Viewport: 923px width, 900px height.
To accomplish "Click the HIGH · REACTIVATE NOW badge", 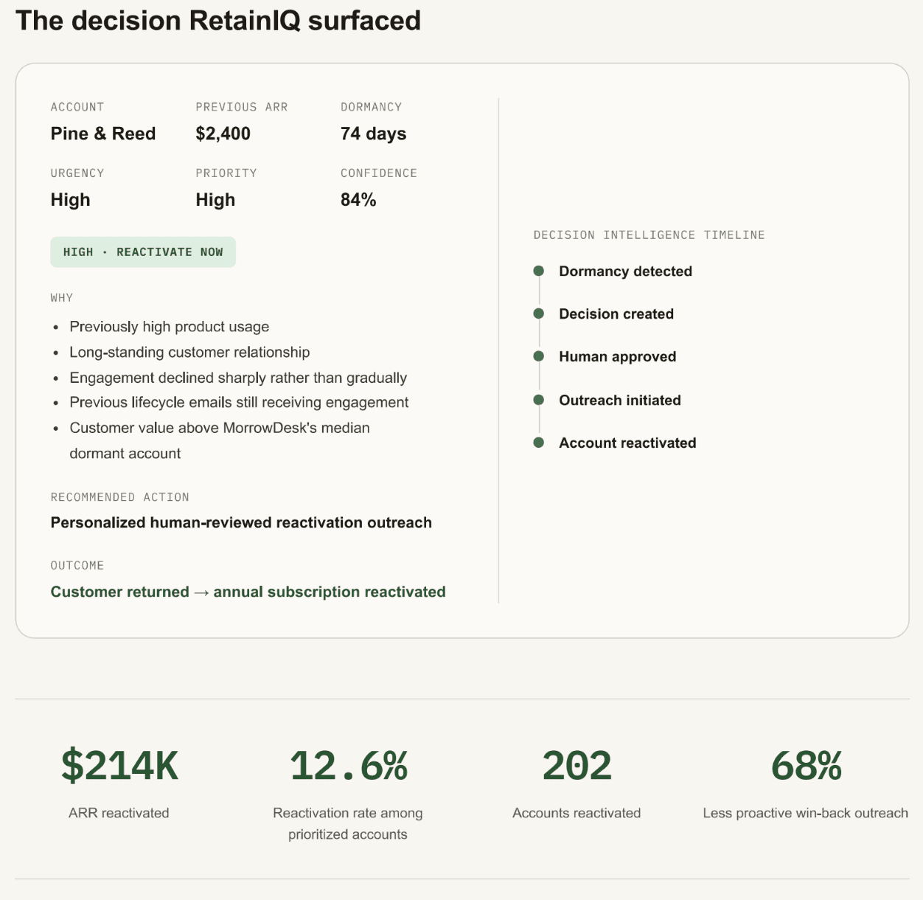I will [x=143, y=252].
